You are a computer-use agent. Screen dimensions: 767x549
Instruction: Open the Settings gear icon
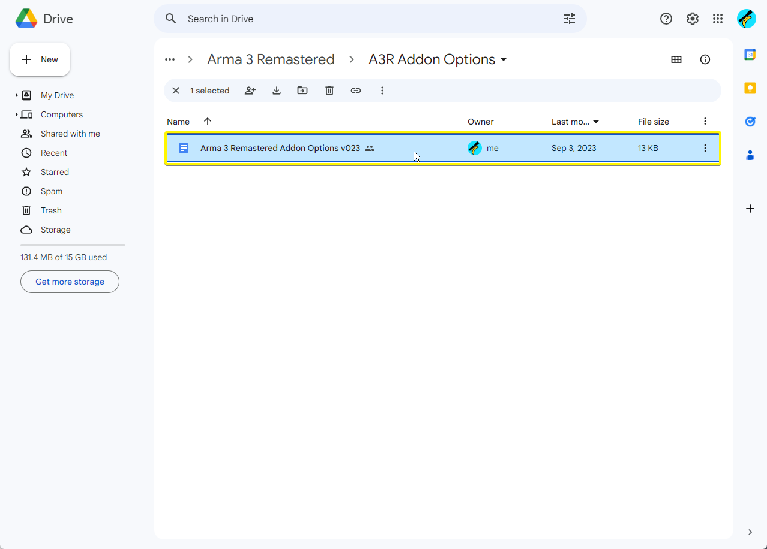693,19
